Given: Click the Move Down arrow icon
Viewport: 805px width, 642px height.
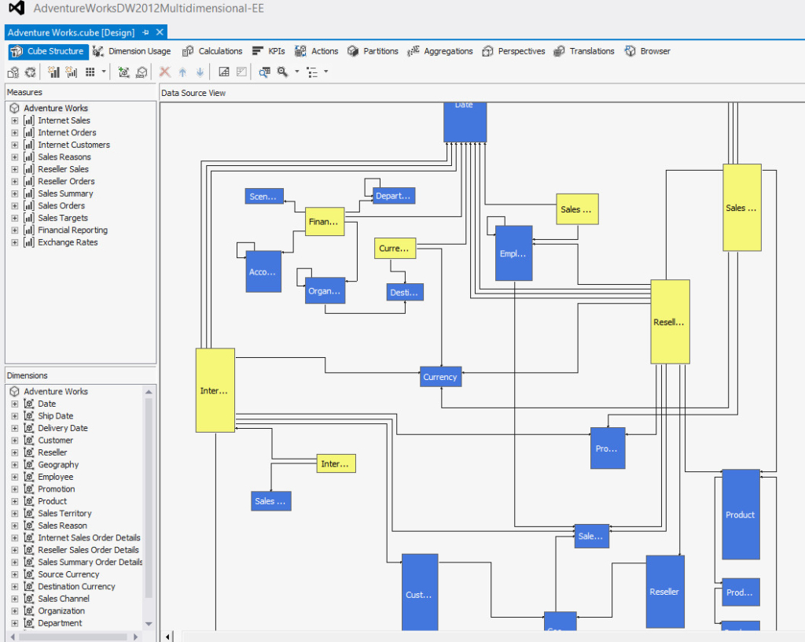Looking at the screenshot, I should coord(200,72).
